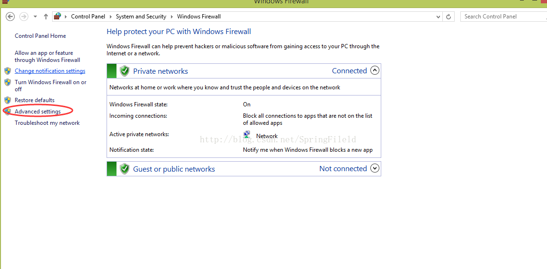Go up one level with the Up arrow
This screenshot has height=269, width=547.
click(x=45, y=17)
